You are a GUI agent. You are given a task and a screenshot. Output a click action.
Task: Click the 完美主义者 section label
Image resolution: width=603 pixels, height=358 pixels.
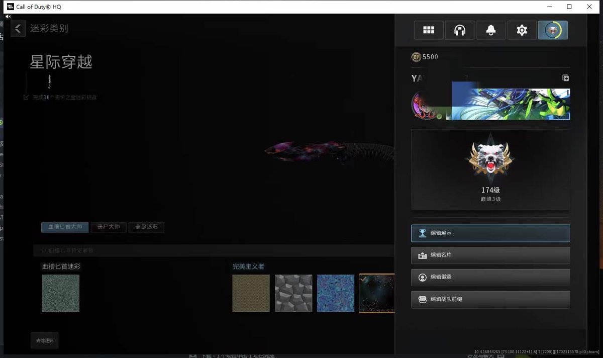tap(248, 266)
